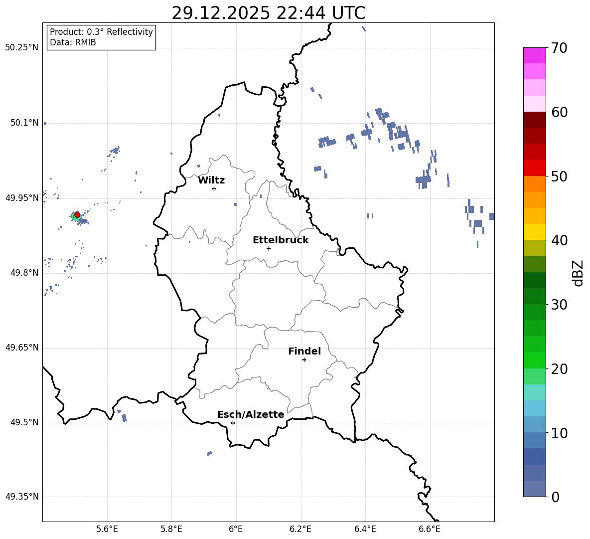Image resolution: width=590 pixels, height=539 pixels.
Task: Click the Findel city label
Action: (304, 351)
